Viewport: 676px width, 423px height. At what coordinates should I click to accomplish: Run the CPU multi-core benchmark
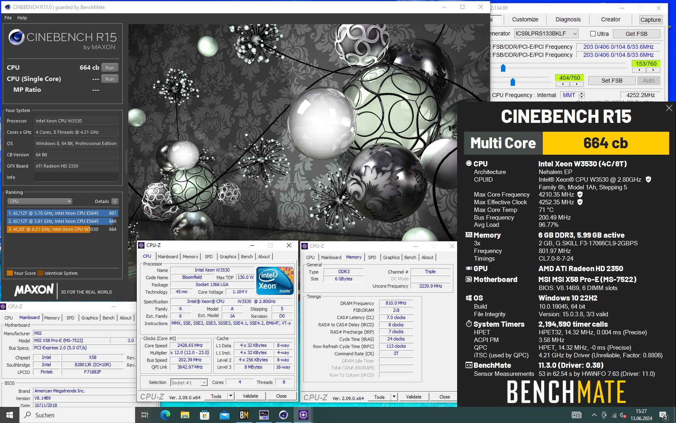tap(110, 68)
